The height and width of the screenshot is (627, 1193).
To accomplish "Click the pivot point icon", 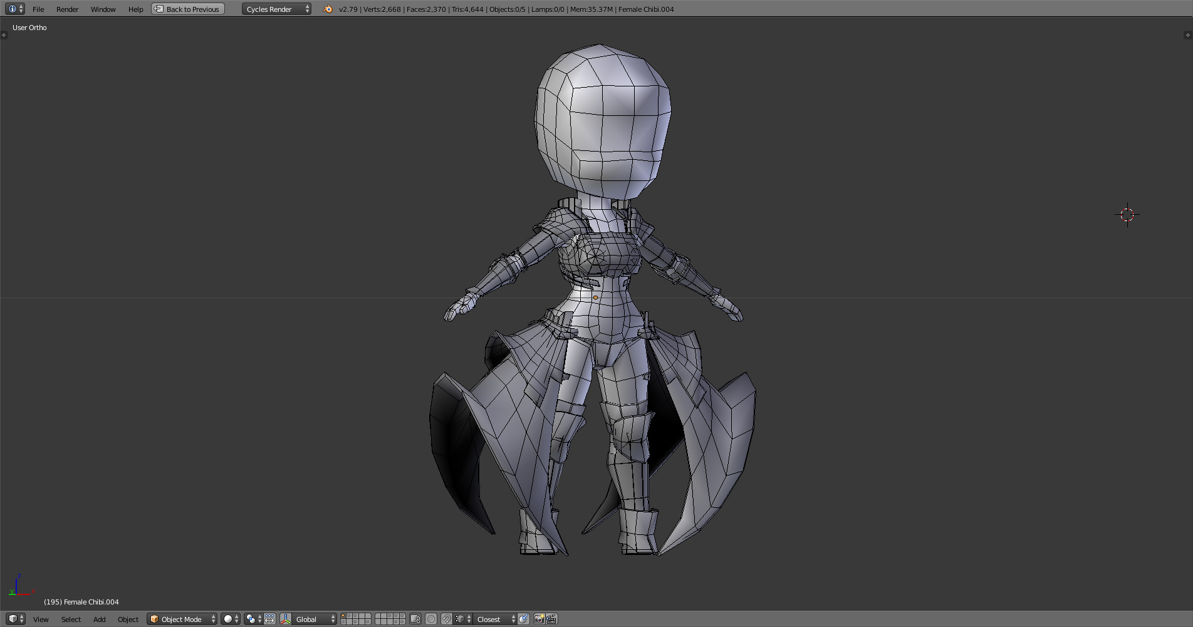I will (250, 619).
